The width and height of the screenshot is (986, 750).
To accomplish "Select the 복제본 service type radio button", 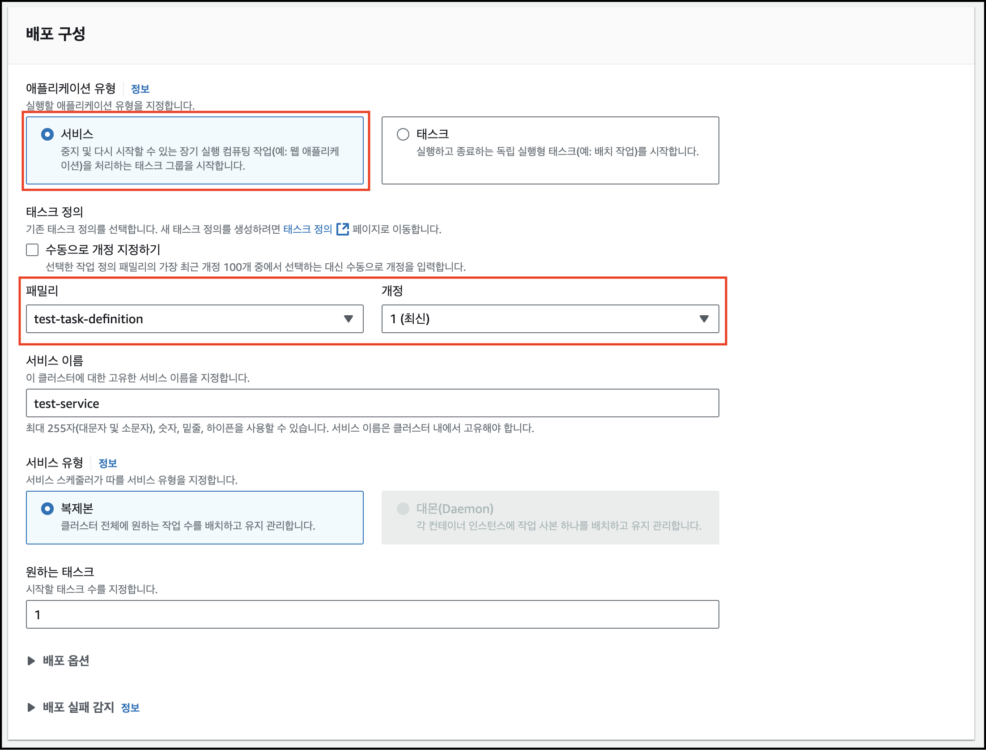I will 47,509.
